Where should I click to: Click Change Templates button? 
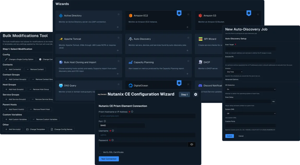pos(36,129)
